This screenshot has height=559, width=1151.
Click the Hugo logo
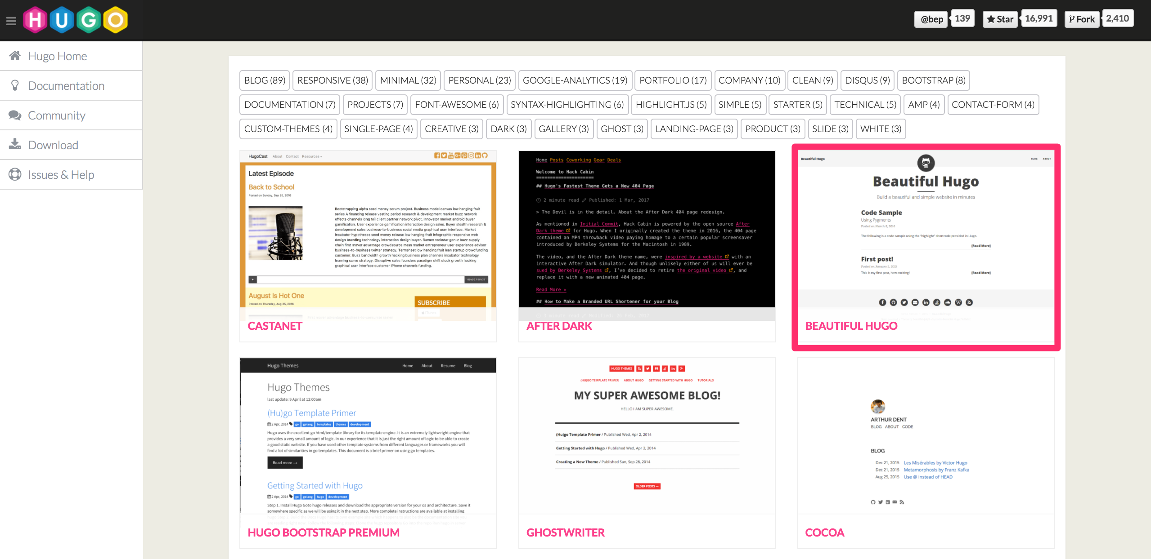coord(76,20)
